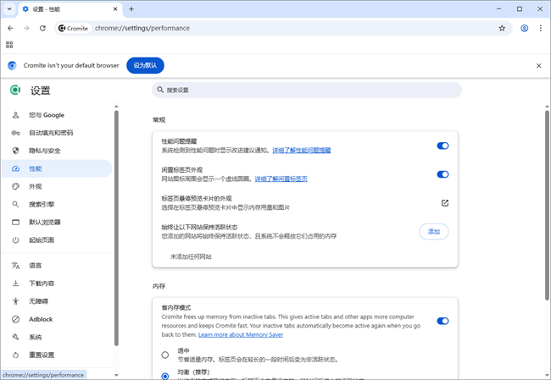
Task: Click the 添加 button for active sites
Action: 433,231
